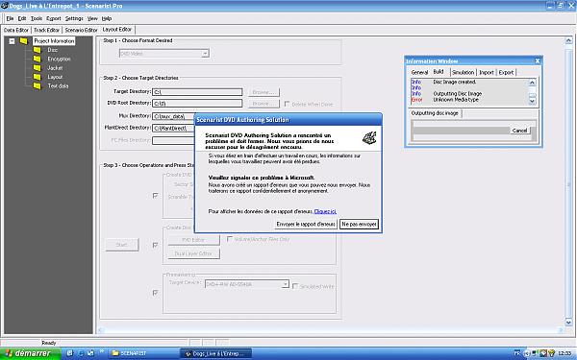Switch to the Track Editor tab
The image size is (577, 360).
pos(46,30)
